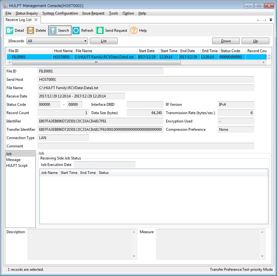Open the Help menu

pyautogui.click(x=142, y=13)
